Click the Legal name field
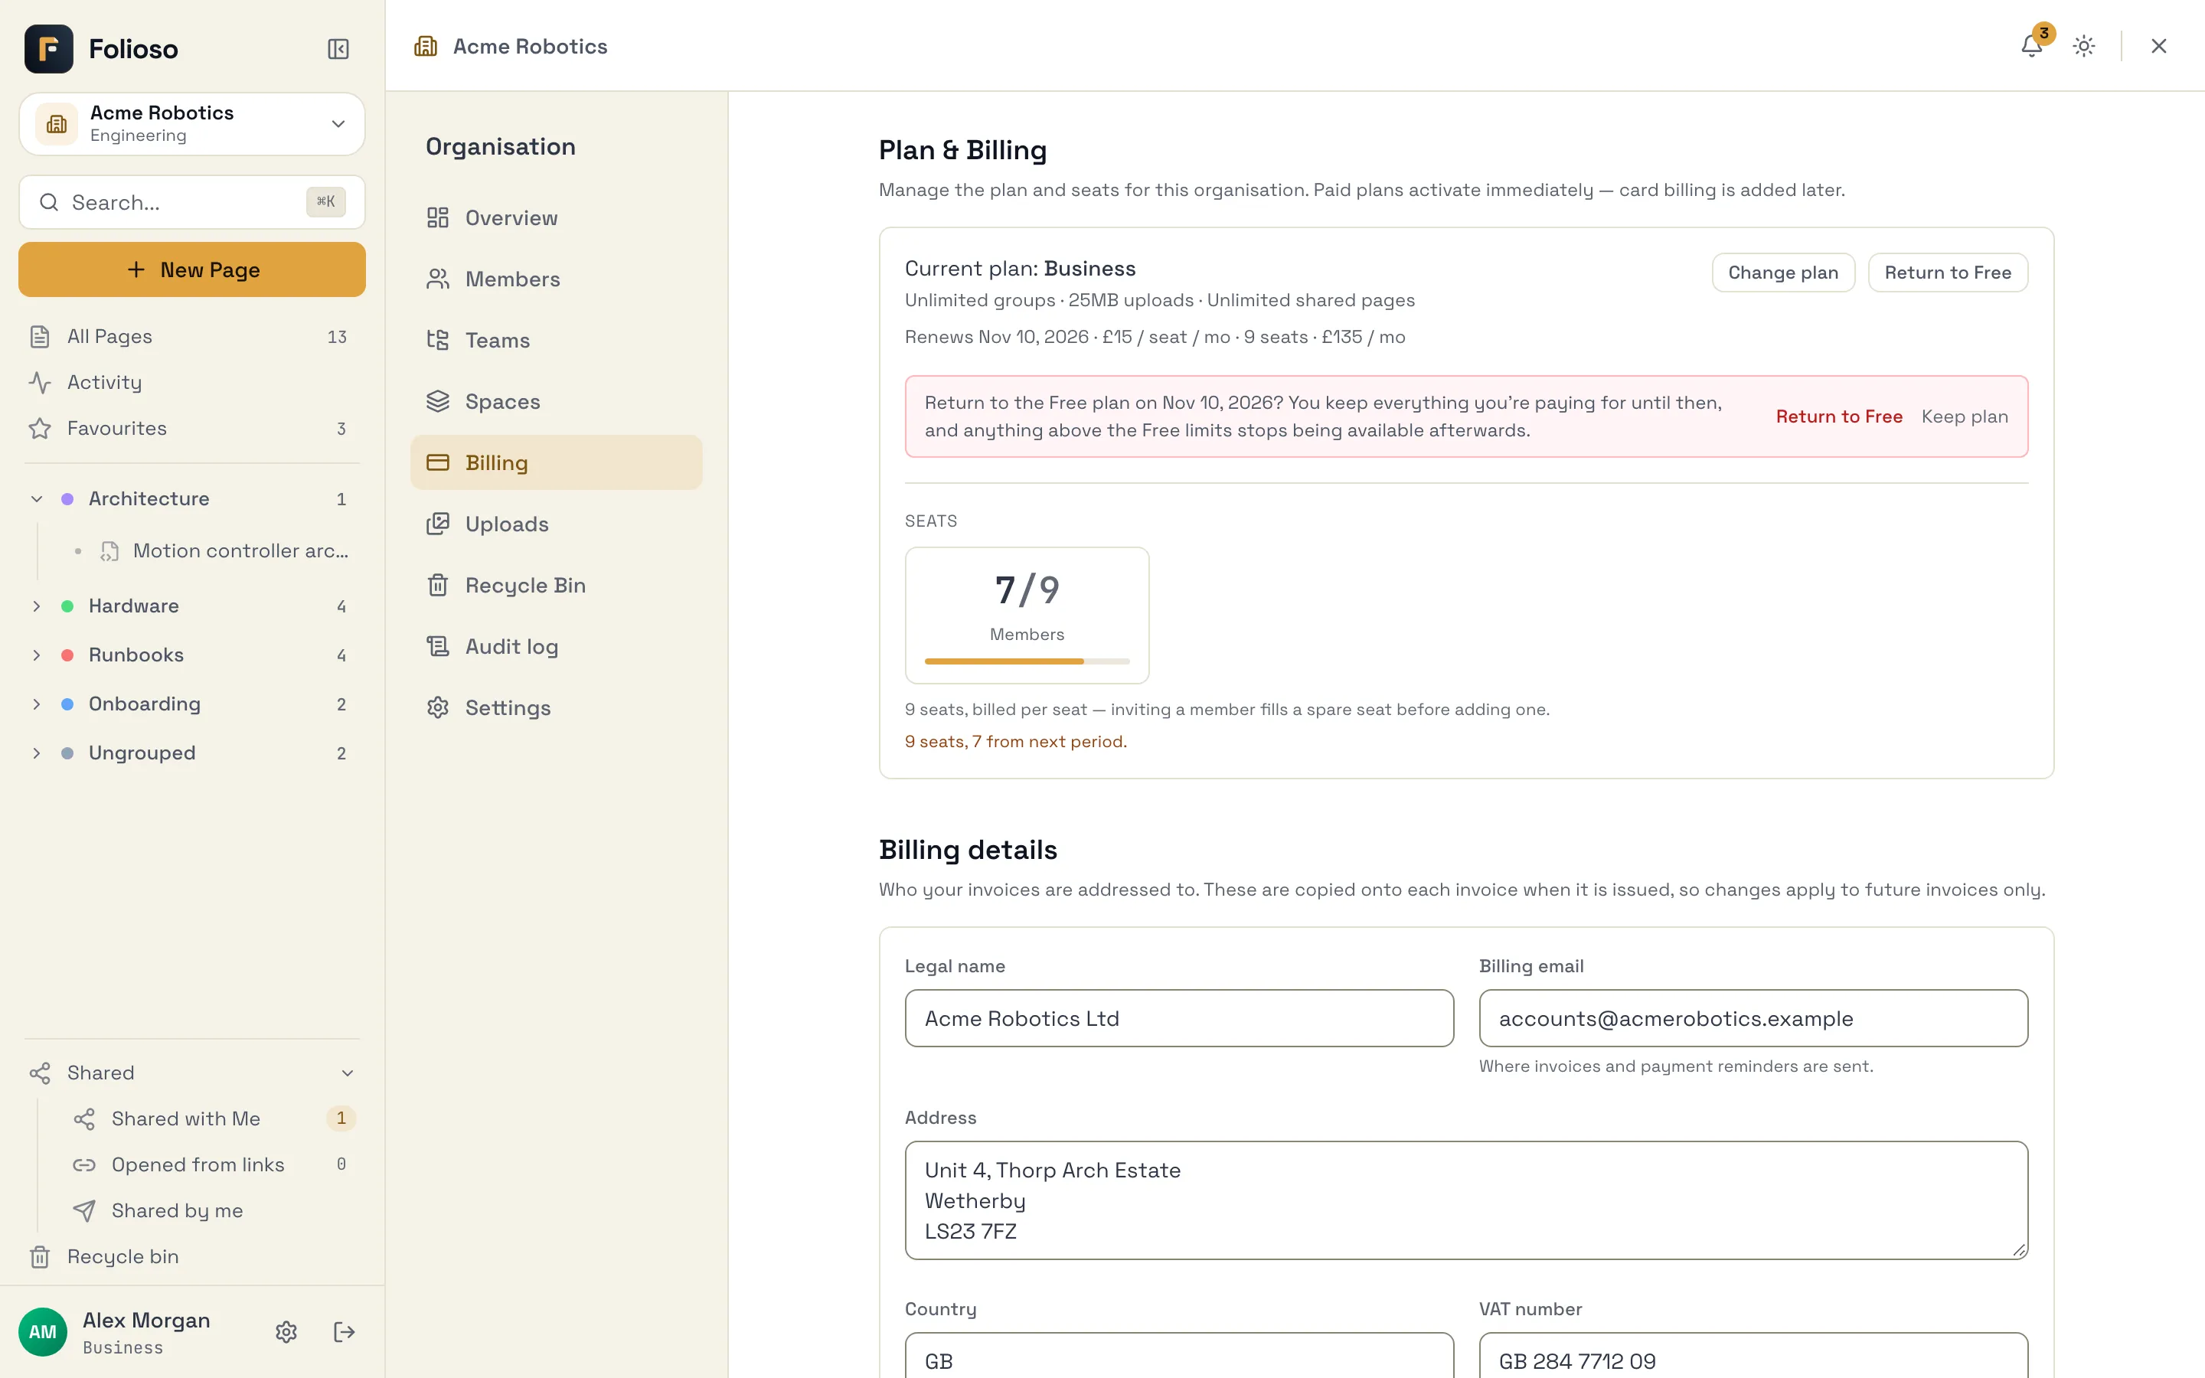The height and width of the screenshot is (1378, 2205). pyautogui.click(x=1179, y=1018)
